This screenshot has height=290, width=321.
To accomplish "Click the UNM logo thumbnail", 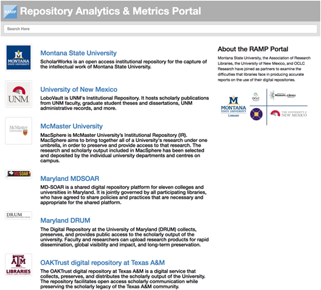I will tap(19, 94).
